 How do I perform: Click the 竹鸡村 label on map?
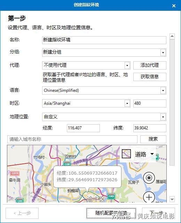pos(39,157)
